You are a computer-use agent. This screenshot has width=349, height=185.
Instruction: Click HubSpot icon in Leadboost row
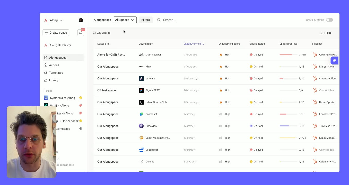coord(315,150)
